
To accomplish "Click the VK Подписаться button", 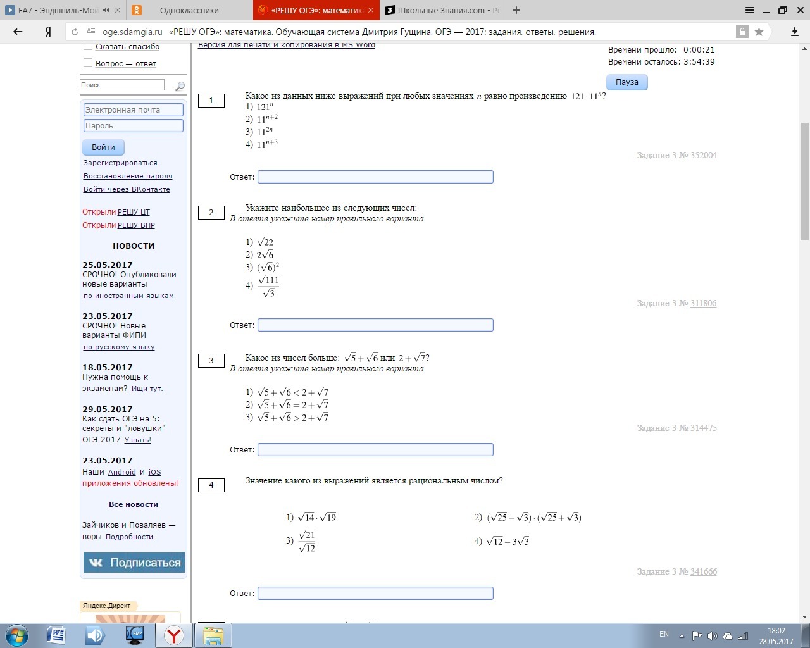I will click(134, 563).
